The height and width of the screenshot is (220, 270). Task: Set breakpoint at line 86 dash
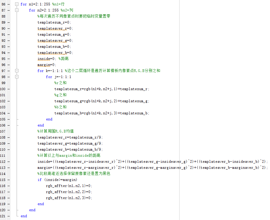point(8,4)
